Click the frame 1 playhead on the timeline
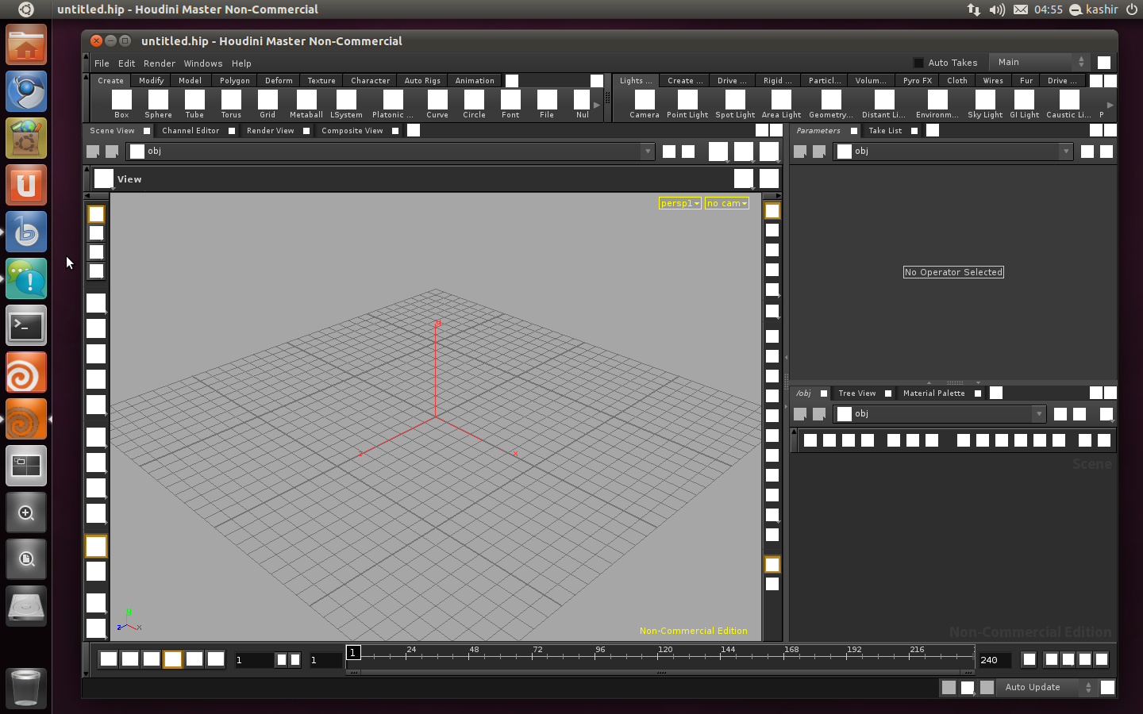The width and height of the screenshot is (1143, 714). pos(353,652)
